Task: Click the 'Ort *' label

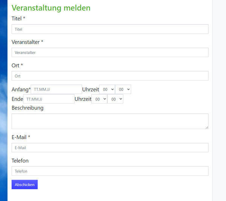Action: coord(17,65)
